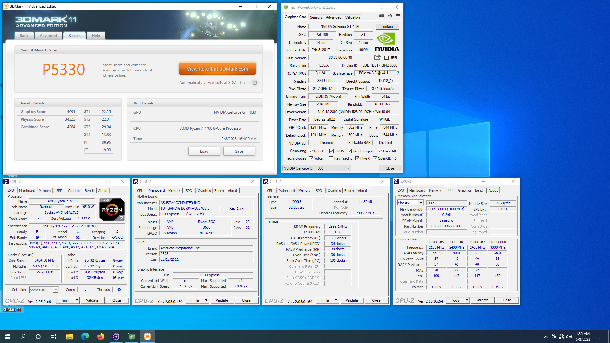Screen dimensions: 610x343
Task: Click Validate in CPU-Z Memory window
Action: point(352,300)
